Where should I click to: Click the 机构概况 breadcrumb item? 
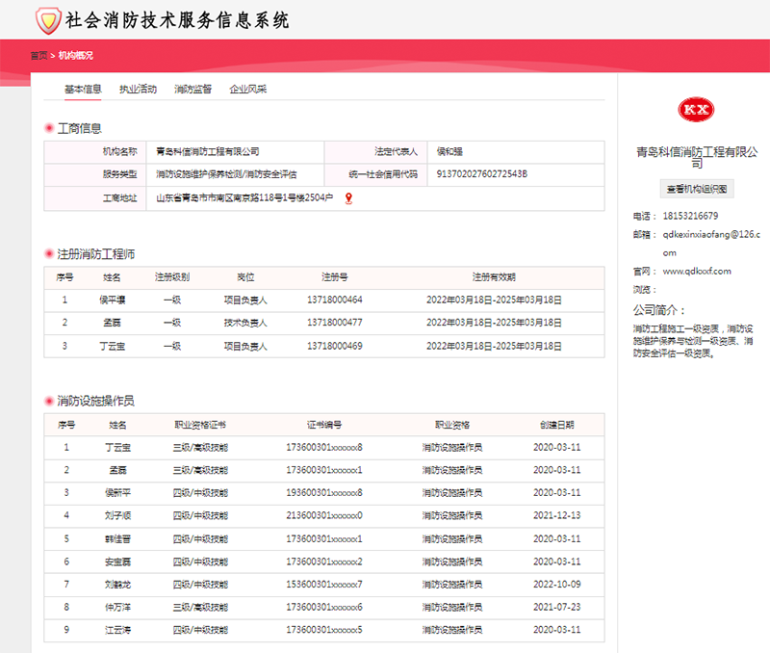76,56
